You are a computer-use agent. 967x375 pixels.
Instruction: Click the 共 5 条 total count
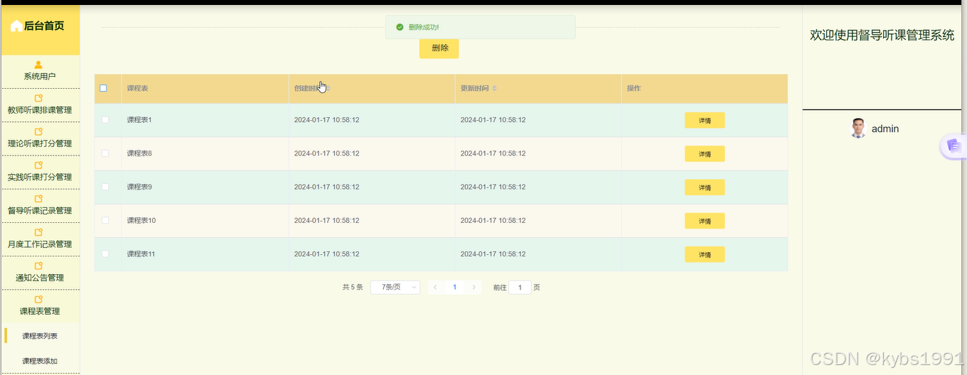[353, 287]
